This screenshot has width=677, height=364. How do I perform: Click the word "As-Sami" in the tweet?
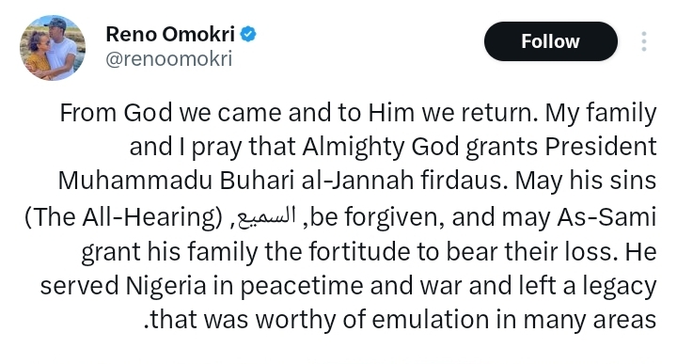pos(606,216)
